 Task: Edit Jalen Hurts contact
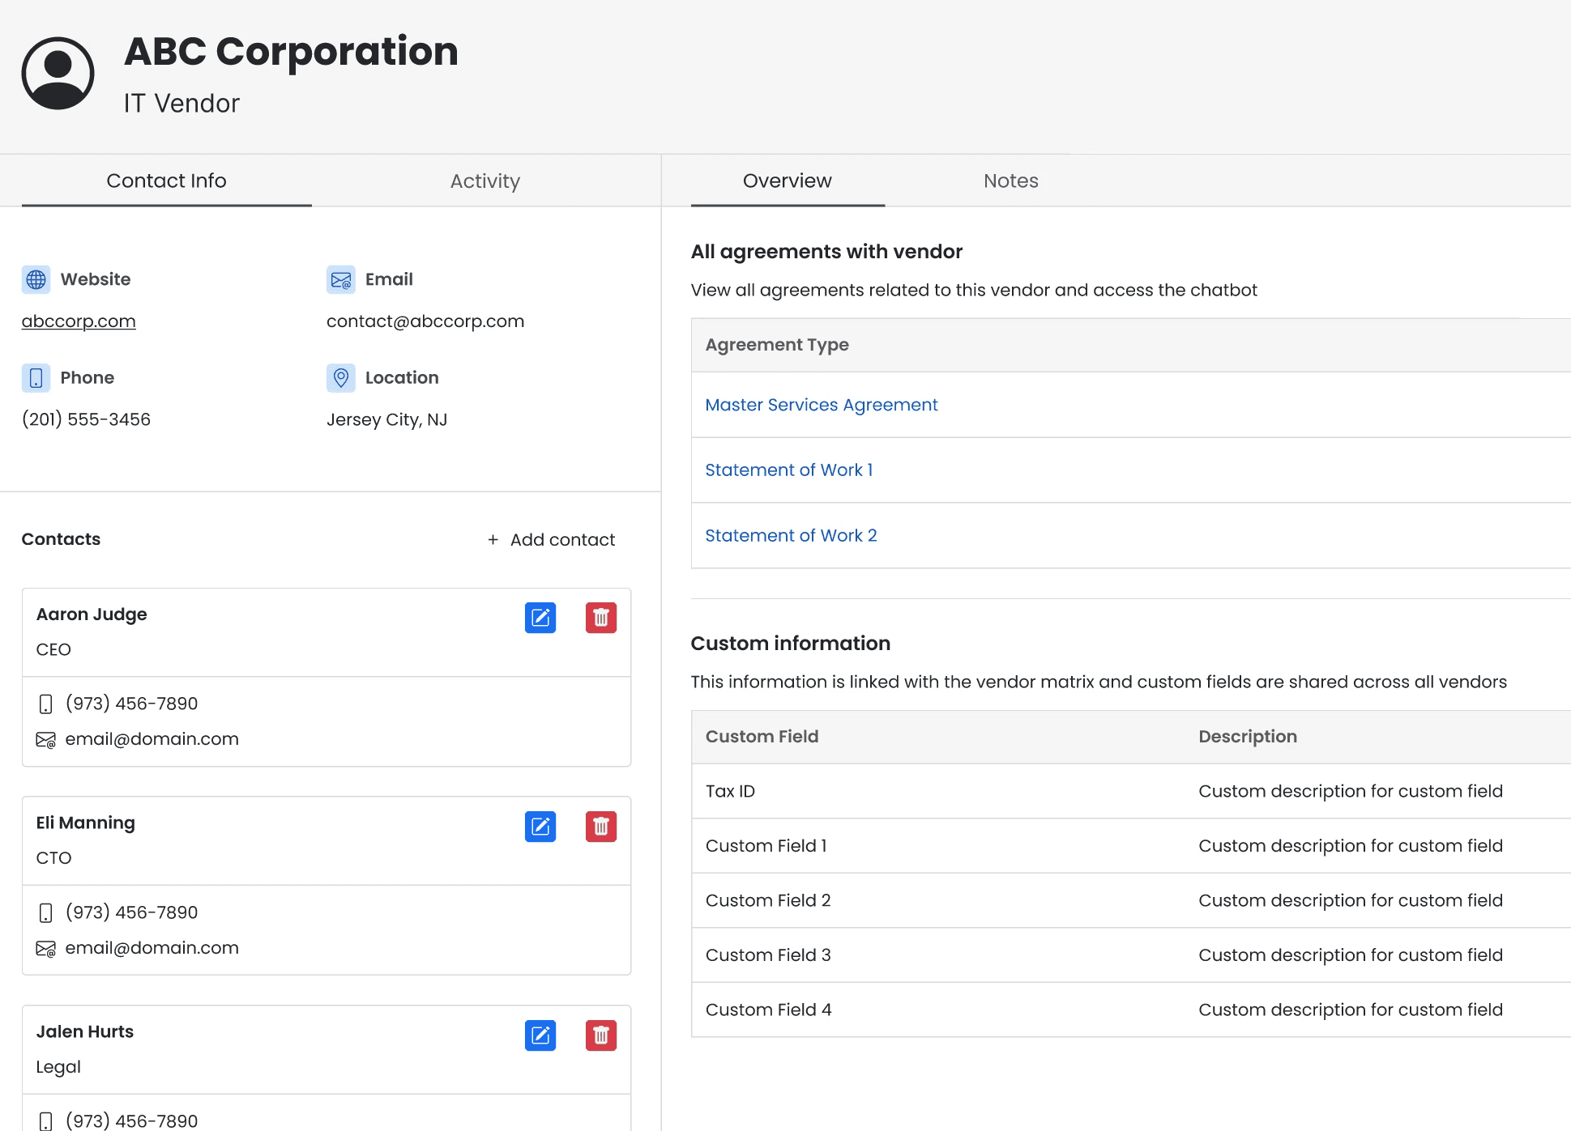540,1035
